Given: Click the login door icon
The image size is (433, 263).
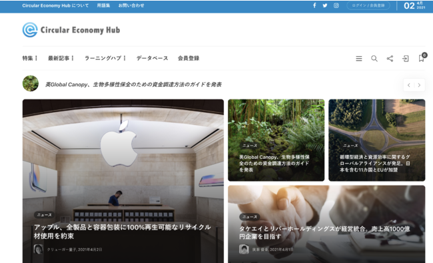Looking at the screenshot, I should [x=406, y=59].
